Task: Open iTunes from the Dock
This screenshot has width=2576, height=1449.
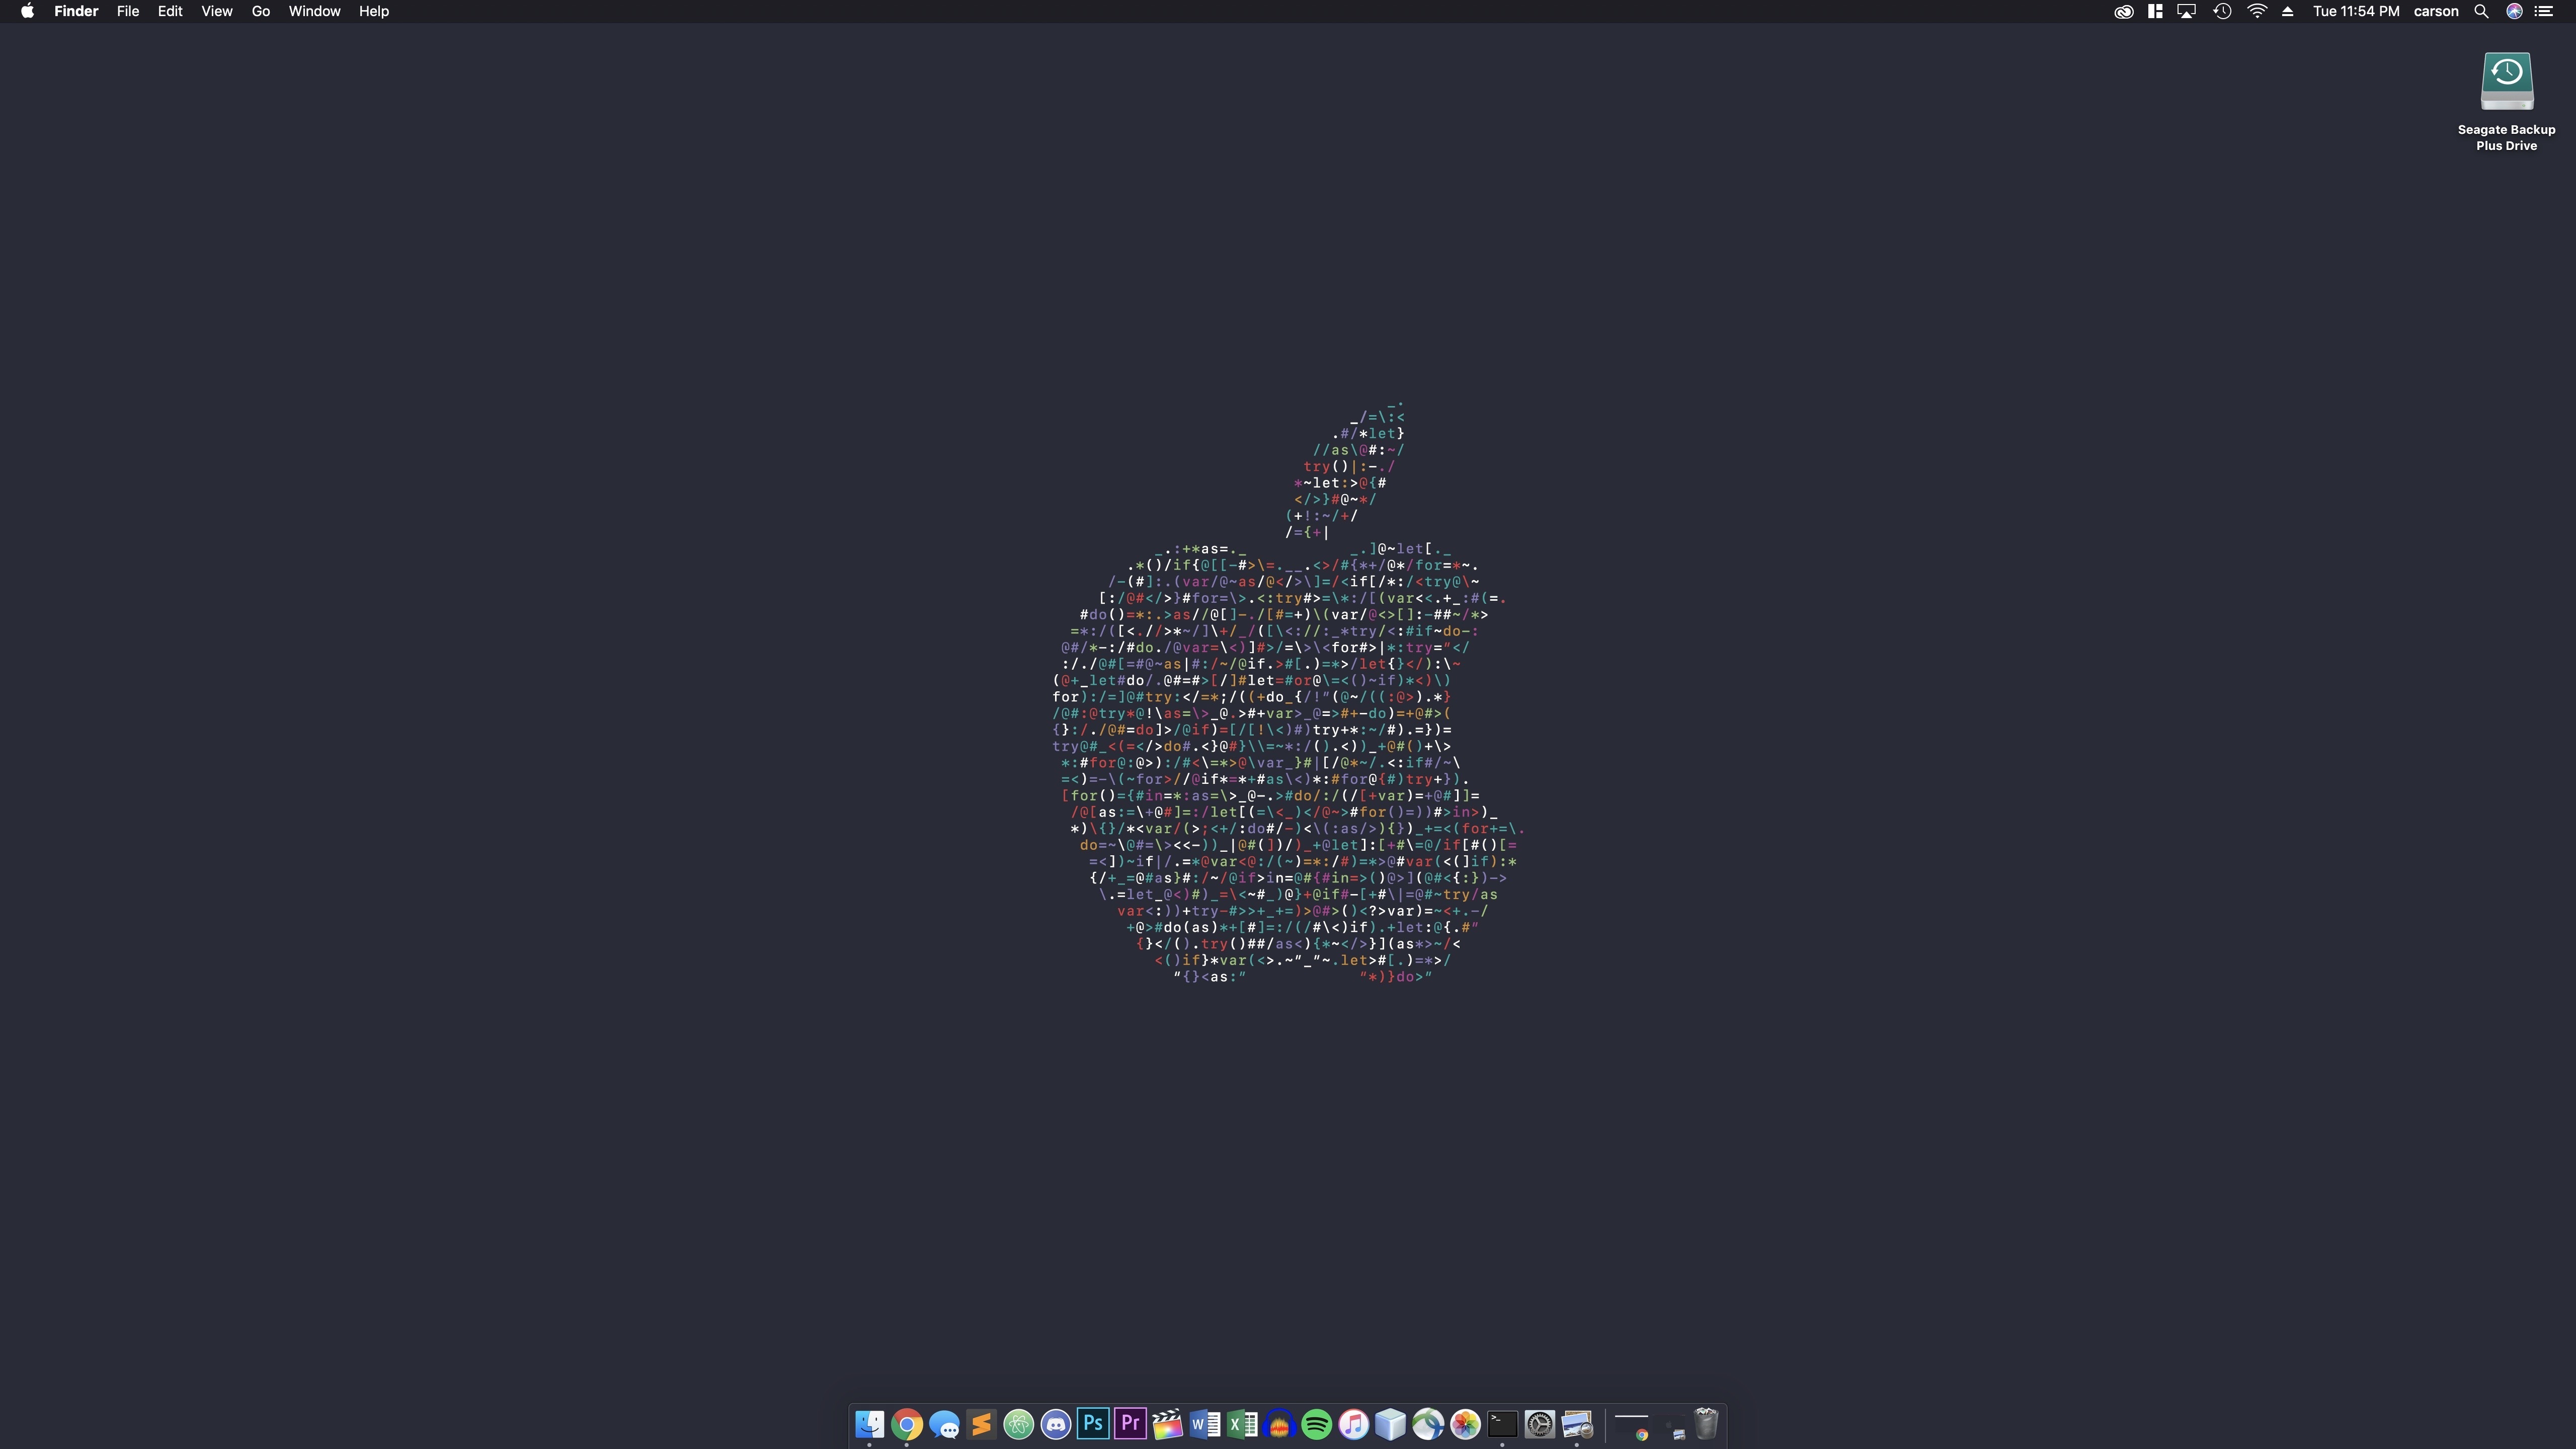Action: pyautogui.click(x=1354, y=1424)
